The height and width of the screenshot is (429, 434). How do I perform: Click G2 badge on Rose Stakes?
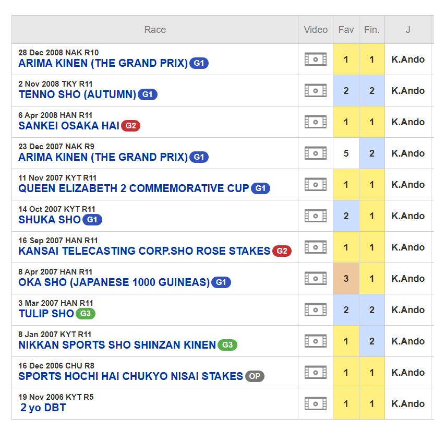click(x=282, y=251)
